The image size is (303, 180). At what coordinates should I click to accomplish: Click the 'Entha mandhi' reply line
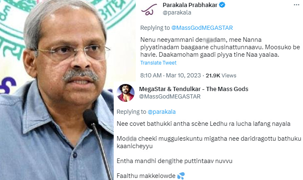(x=174, y=161)
